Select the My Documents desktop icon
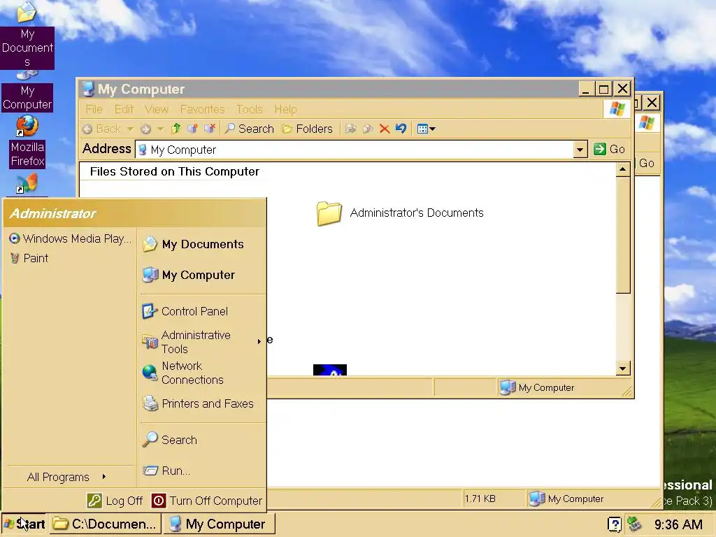 click(27, 35)
